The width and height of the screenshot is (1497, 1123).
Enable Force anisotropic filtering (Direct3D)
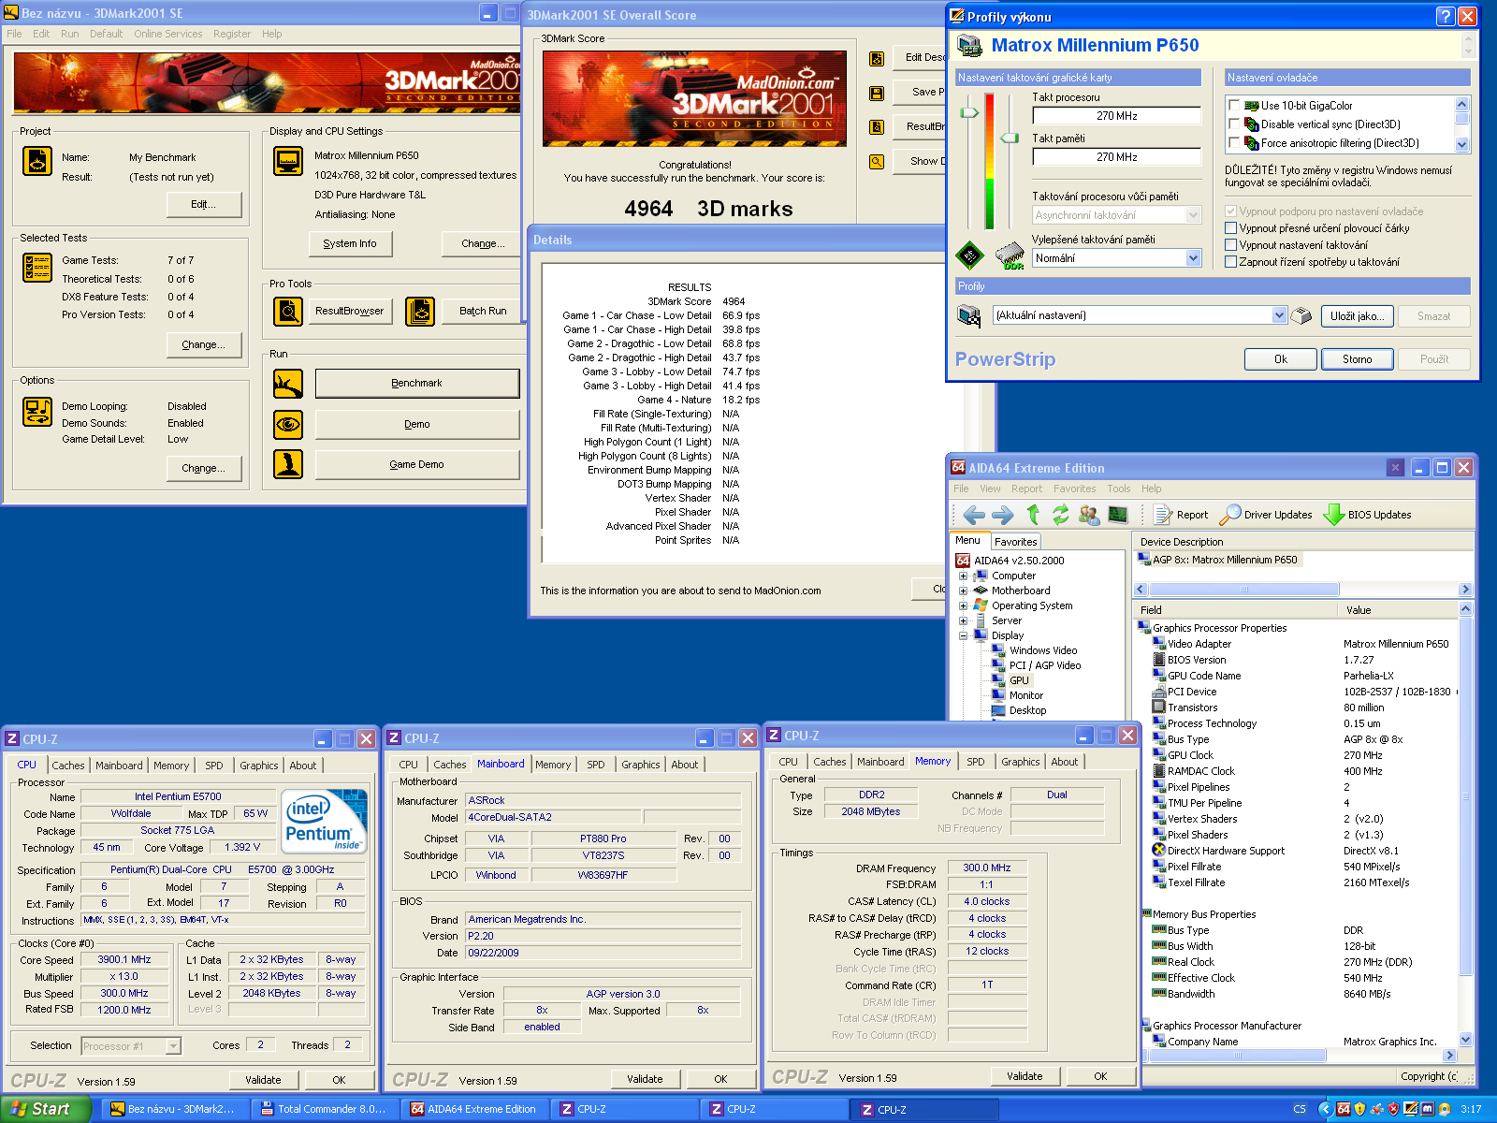(1234, 143)
